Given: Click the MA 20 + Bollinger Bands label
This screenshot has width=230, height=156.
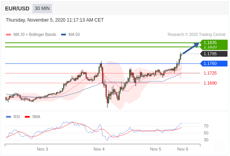Looking at the screenshot, I should [x=35, y=35].
